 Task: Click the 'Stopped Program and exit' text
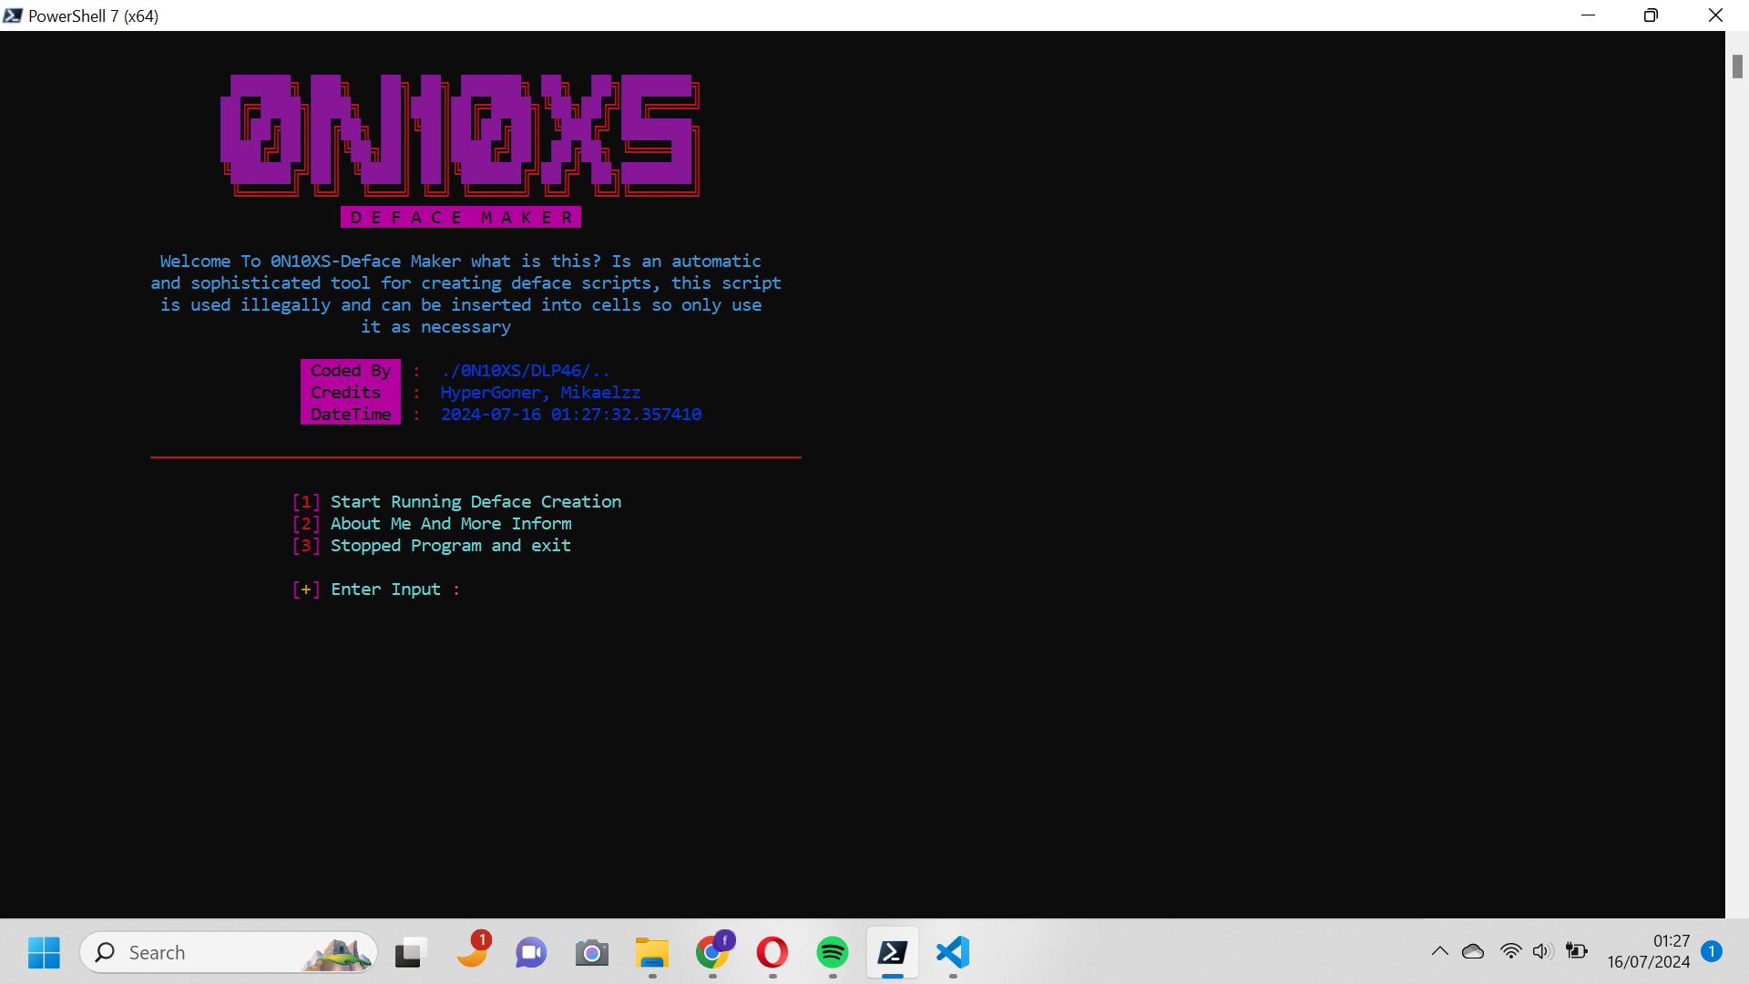(451, 546)
